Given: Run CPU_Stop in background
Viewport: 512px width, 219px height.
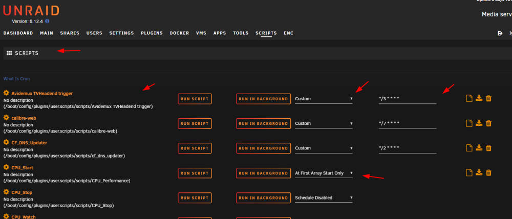Looking at the screenshot, I should [264, 198].
